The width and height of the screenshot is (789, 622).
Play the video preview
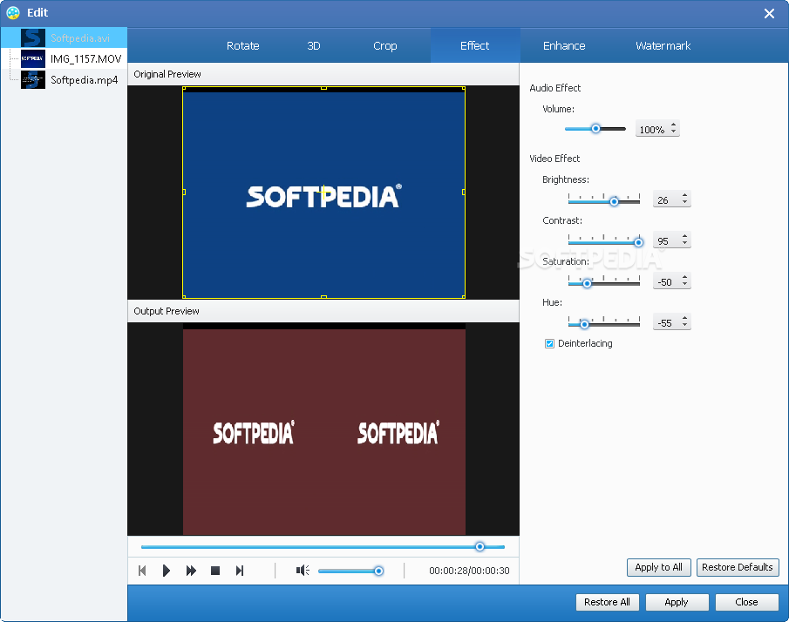[x=166, y=571]
